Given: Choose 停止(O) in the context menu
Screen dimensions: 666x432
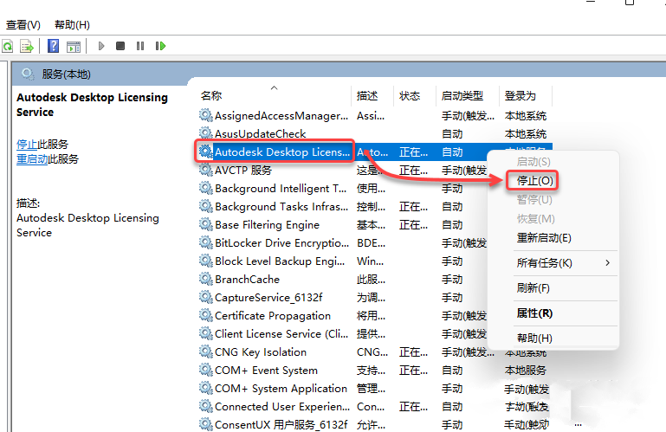Looking at the screenshot, I should pyautogui.click(x=534, y=181).
